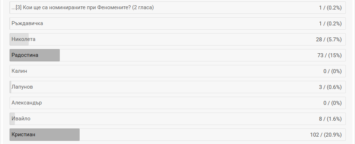Pick the Александър name label
This screenshot has width=355, height=144.
click(27, 103)
